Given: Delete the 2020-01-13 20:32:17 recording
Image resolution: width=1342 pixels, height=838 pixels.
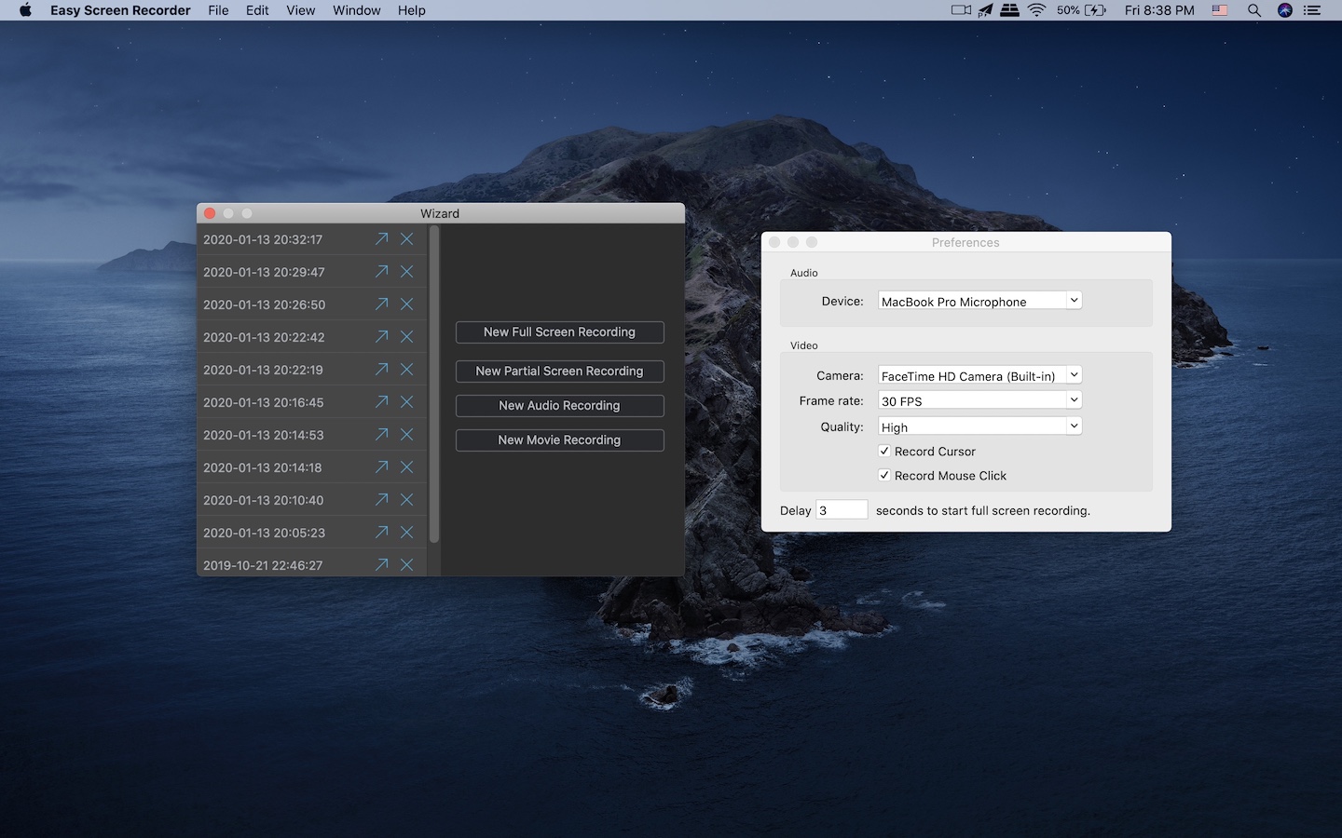Looking at the screenshot, I should [x=407, y=239].
